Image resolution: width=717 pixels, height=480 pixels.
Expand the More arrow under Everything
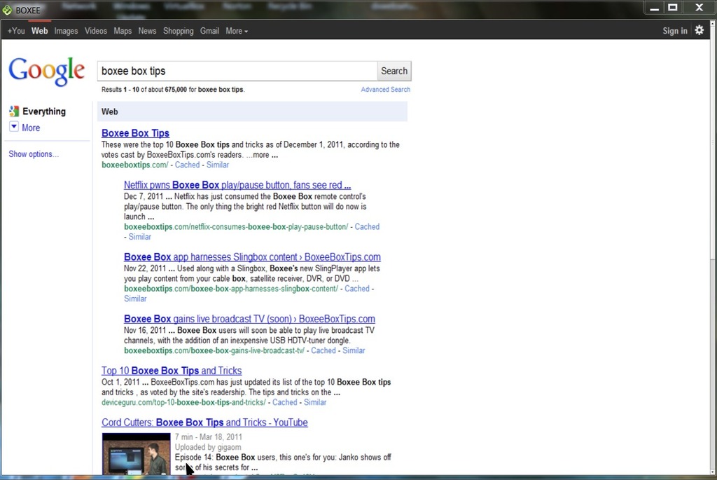[14, 127]
